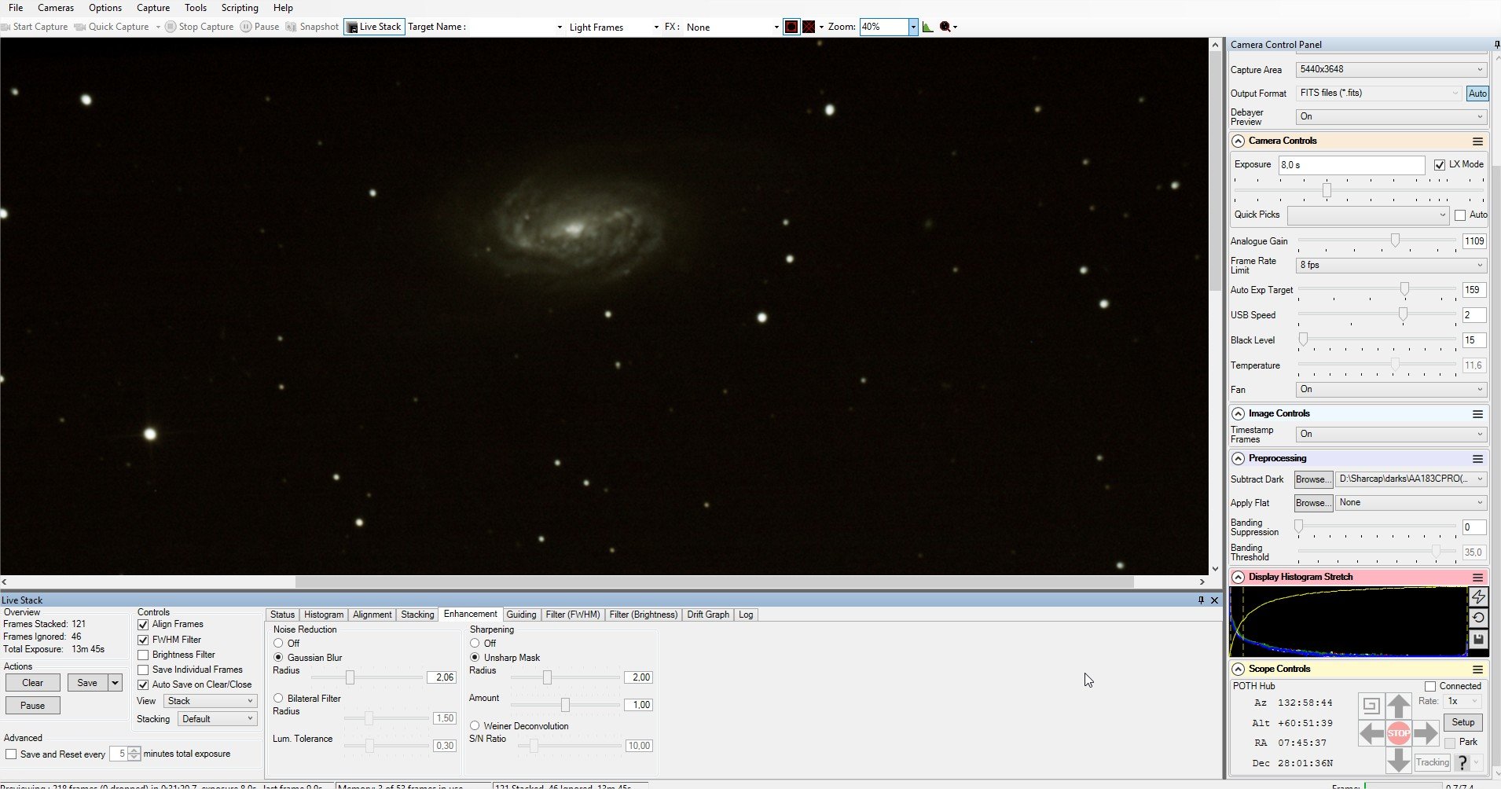
Task: Open the Capture Area dropdown
Action: (1391, 69)
